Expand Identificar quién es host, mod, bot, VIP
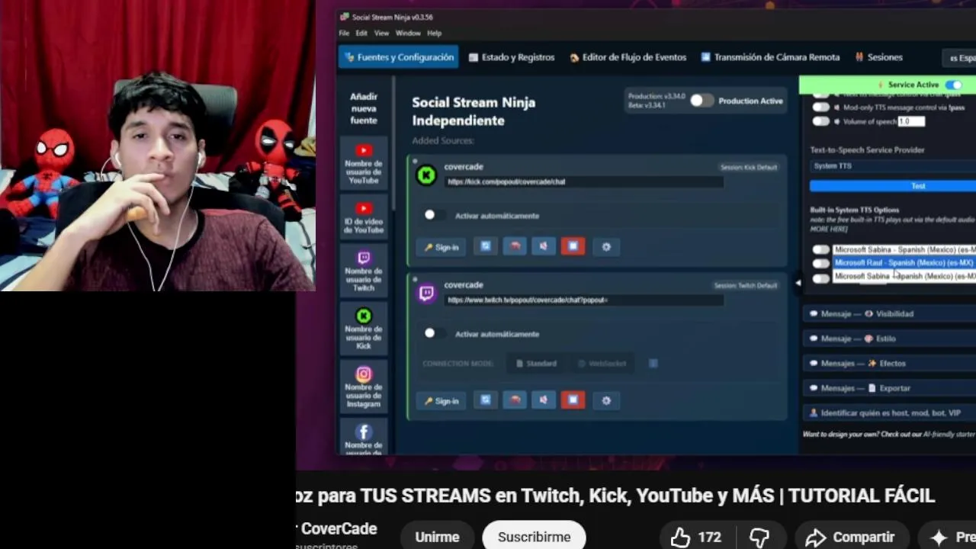This screenshot has height=549, width=976. click(x=889, y=413)
